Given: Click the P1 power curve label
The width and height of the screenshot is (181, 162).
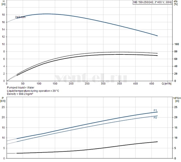Looking at the screenshot, I should pos(155,111).
